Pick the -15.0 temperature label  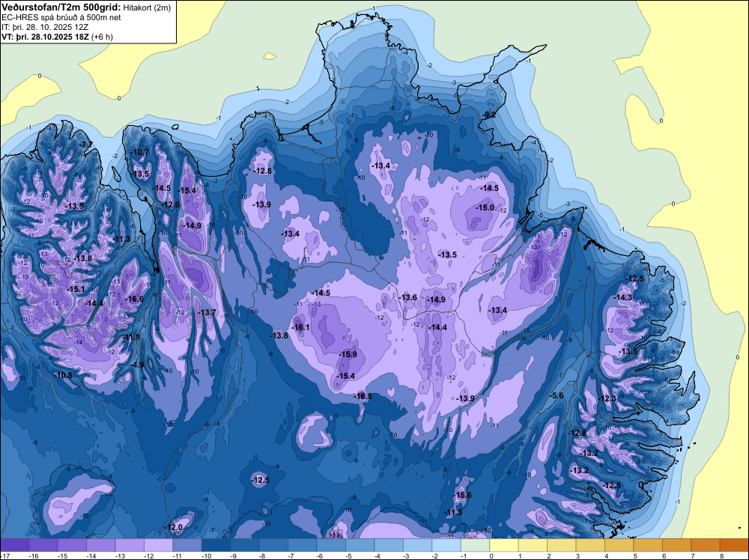click(x=485, y=207)
